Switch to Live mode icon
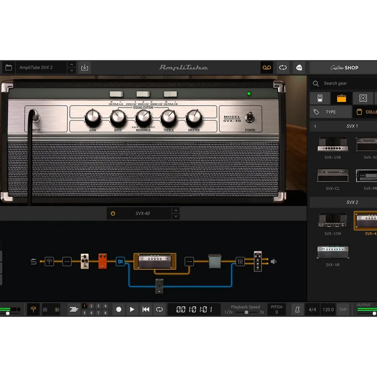Viewport: 377px width, 377px height. [299, 68]
